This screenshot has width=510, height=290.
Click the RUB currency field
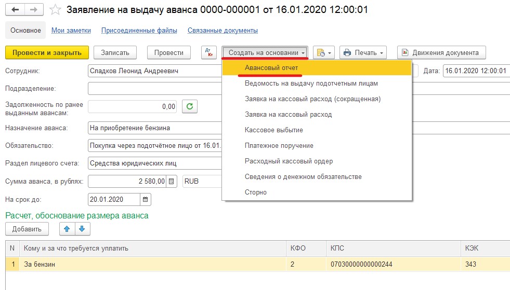click(x=202, y=181)
